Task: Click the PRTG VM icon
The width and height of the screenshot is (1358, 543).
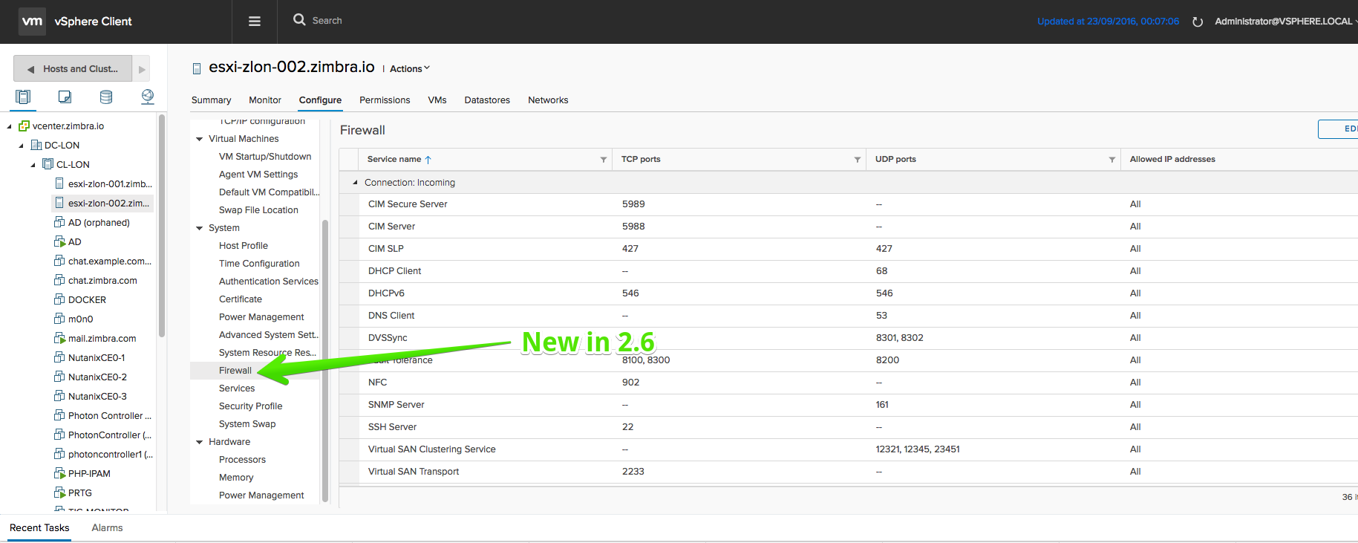Action: (59, 492)
